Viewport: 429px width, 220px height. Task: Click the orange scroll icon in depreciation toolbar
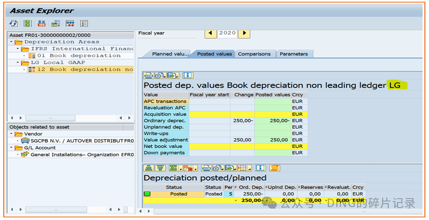[274, 168]
